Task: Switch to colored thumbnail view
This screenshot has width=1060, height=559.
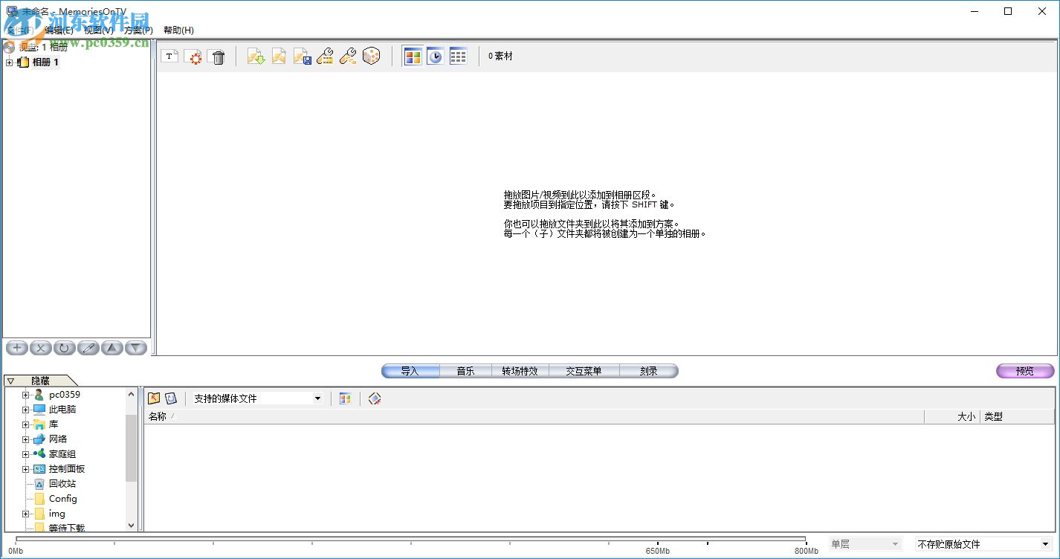Action: coord(413,56)
